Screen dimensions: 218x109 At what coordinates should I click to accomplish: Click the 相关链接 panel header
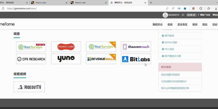click(x=180, y=67)
